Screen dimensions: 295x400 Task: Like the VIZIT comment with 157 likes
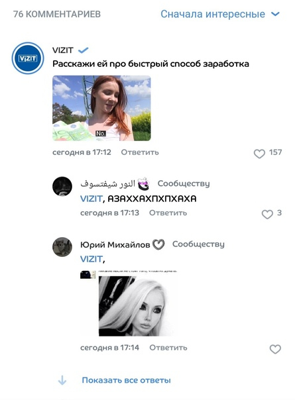(259, 154)
